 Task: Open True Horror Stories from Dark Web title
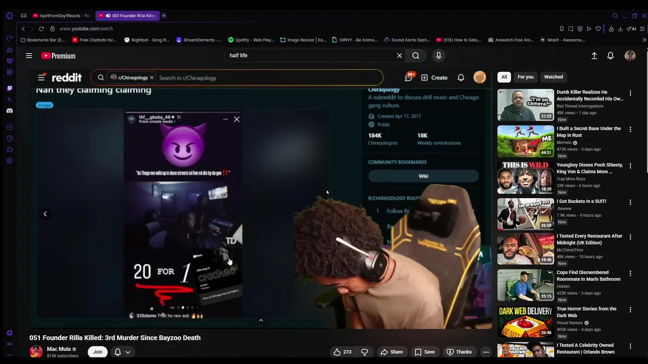tap(586, 312)
